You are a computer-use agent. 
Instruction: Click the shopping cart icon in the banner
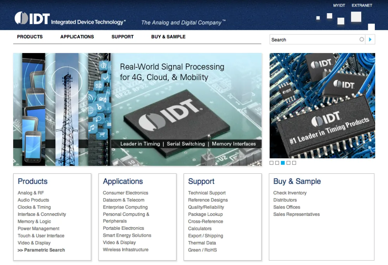click(102, 135)
